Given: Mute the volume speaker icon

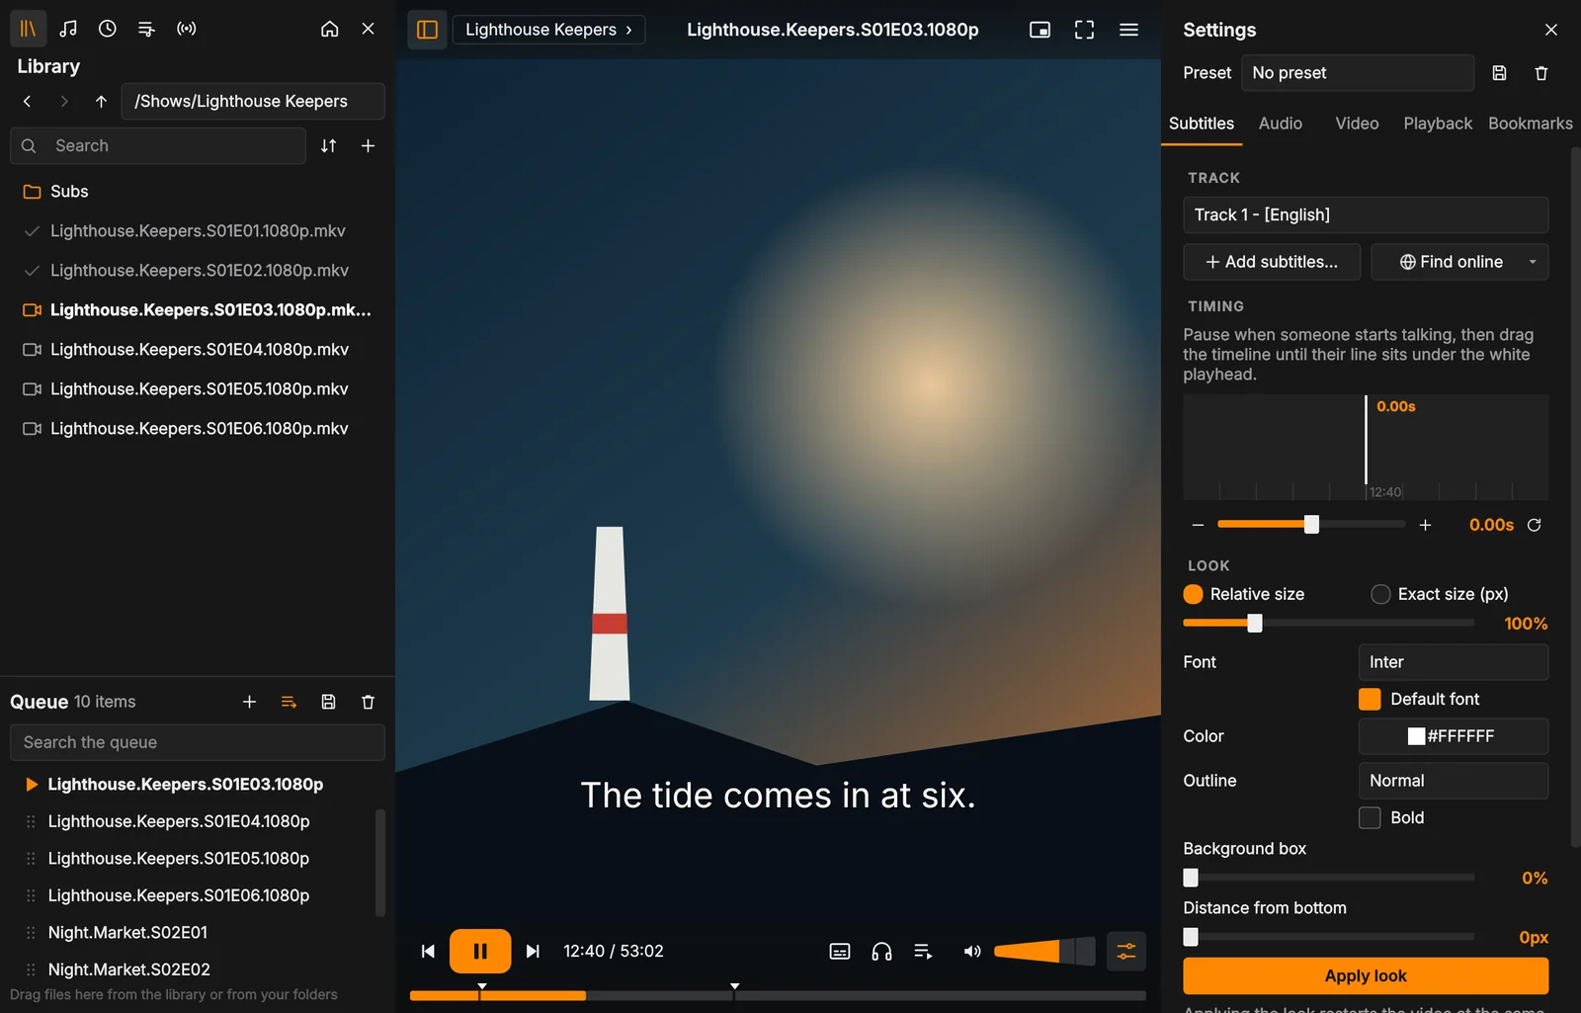Looking at the screenshot, I should 972,951.
